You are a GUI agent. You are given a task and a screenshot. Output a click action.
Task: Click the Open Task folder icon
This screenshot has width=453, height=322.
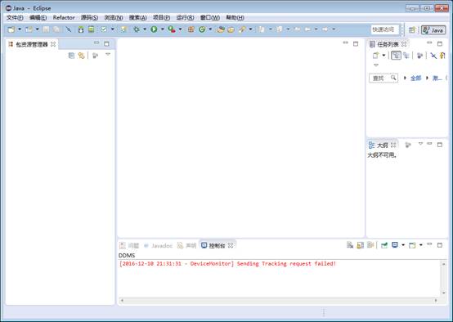coord(231,29)
